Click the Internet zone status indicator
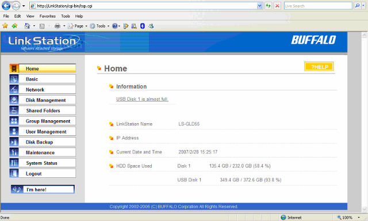This screenshot has width=368, height=221. (292, 218)
